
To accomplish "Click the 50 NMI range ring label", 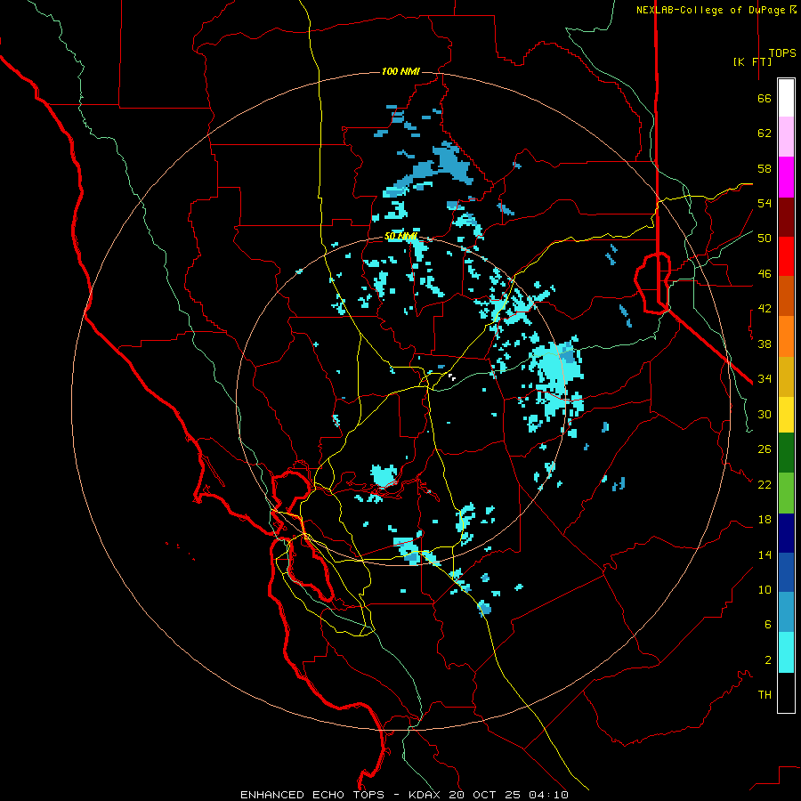I will (400, 237).
